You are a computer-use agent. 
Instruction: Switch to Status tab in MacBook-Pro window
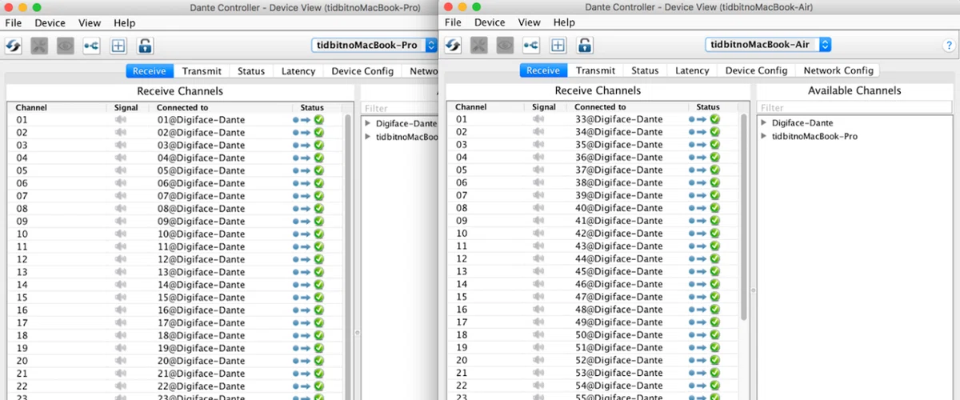[x=251, y=71]
